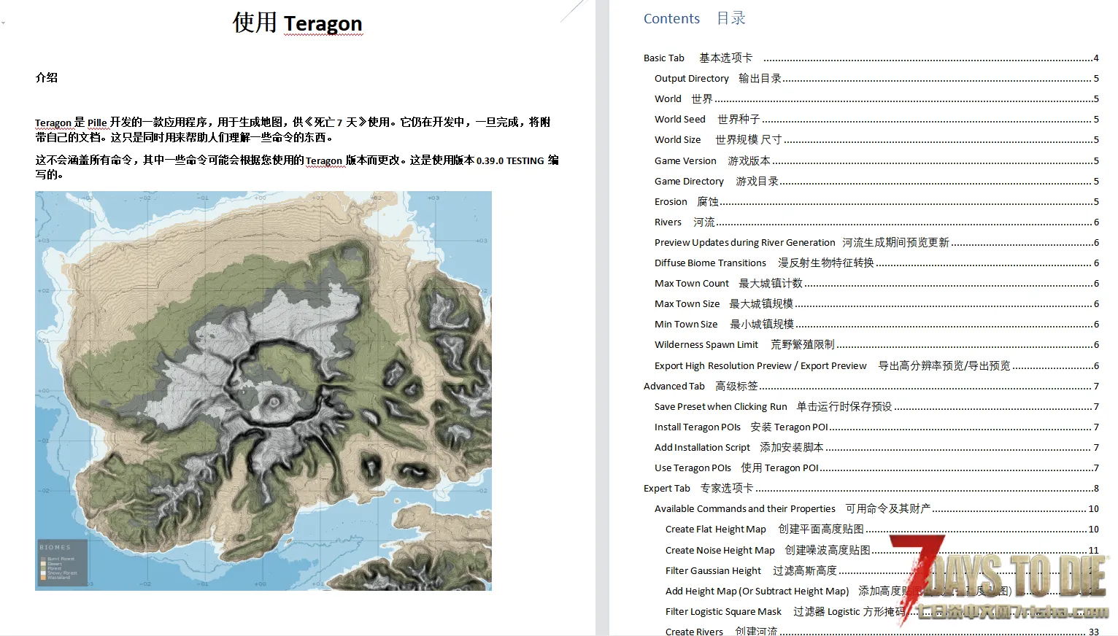The width and height of the screenshot is (1118, 636).
Task: Open 'Filter Gaussian Height' contents entry
Action: (882, 570)
